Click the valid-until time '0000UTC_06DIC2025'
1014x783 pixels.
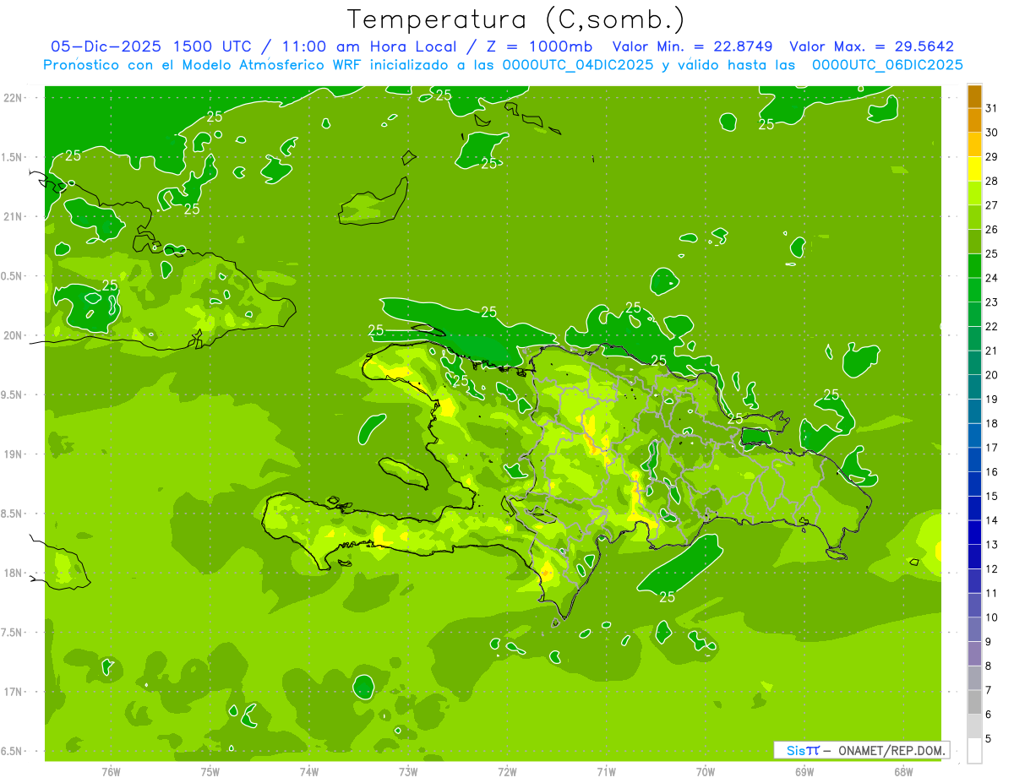(x=887, y=65)
